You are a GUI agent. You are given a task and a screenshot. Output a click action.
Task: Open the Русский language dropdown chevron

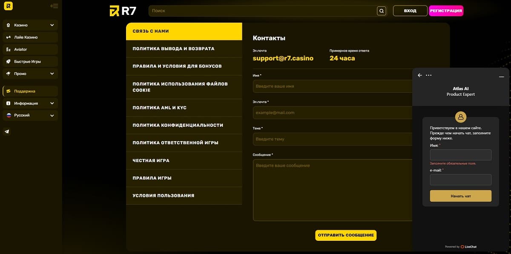pos(52,115)
